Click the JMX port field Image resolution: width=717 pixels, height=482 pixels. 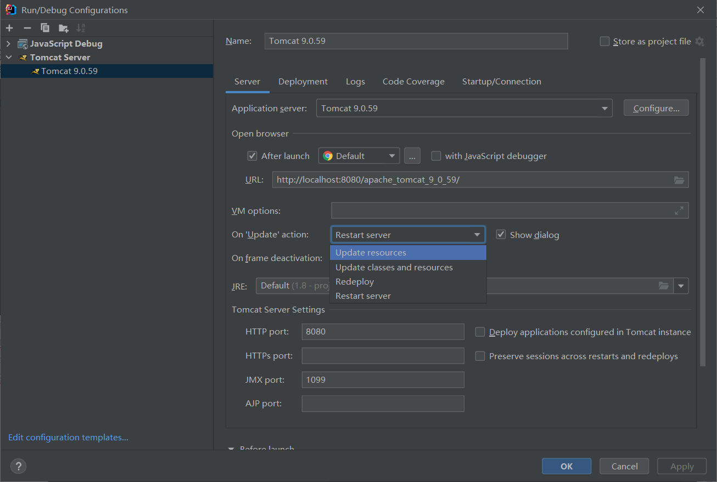383,379
